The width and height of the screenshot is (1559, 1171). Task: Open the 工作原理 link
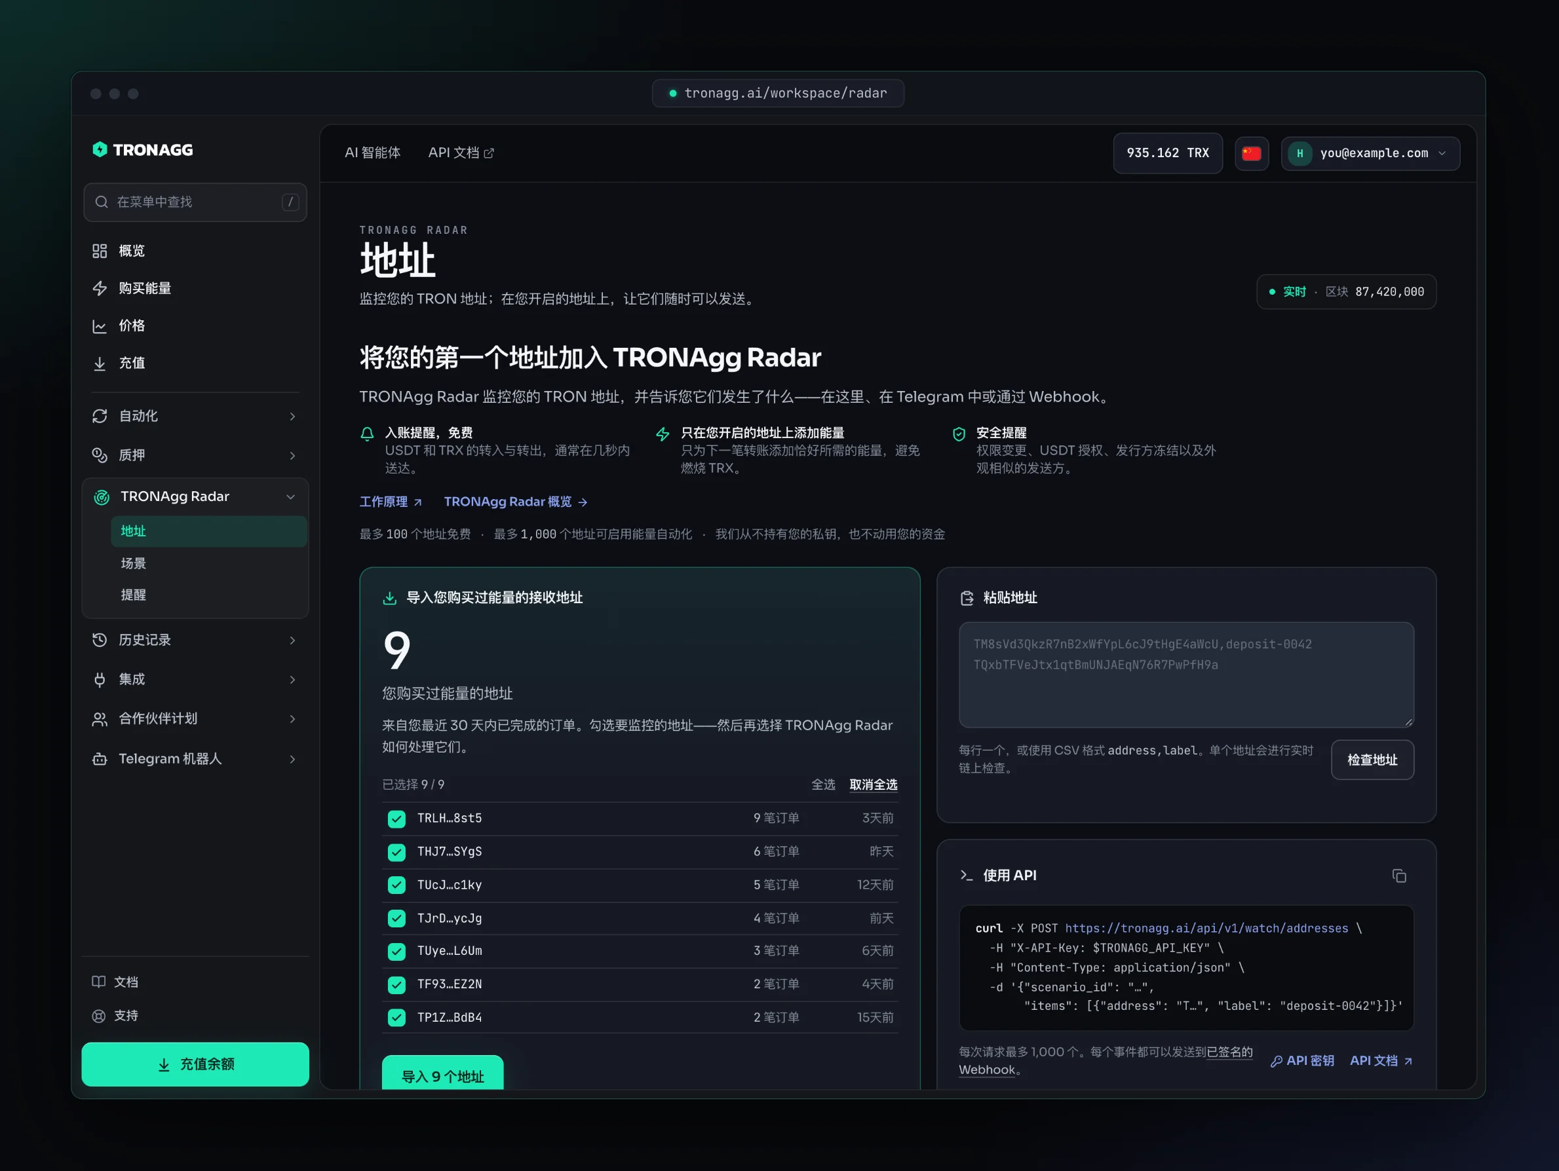[x=391, y=502]
